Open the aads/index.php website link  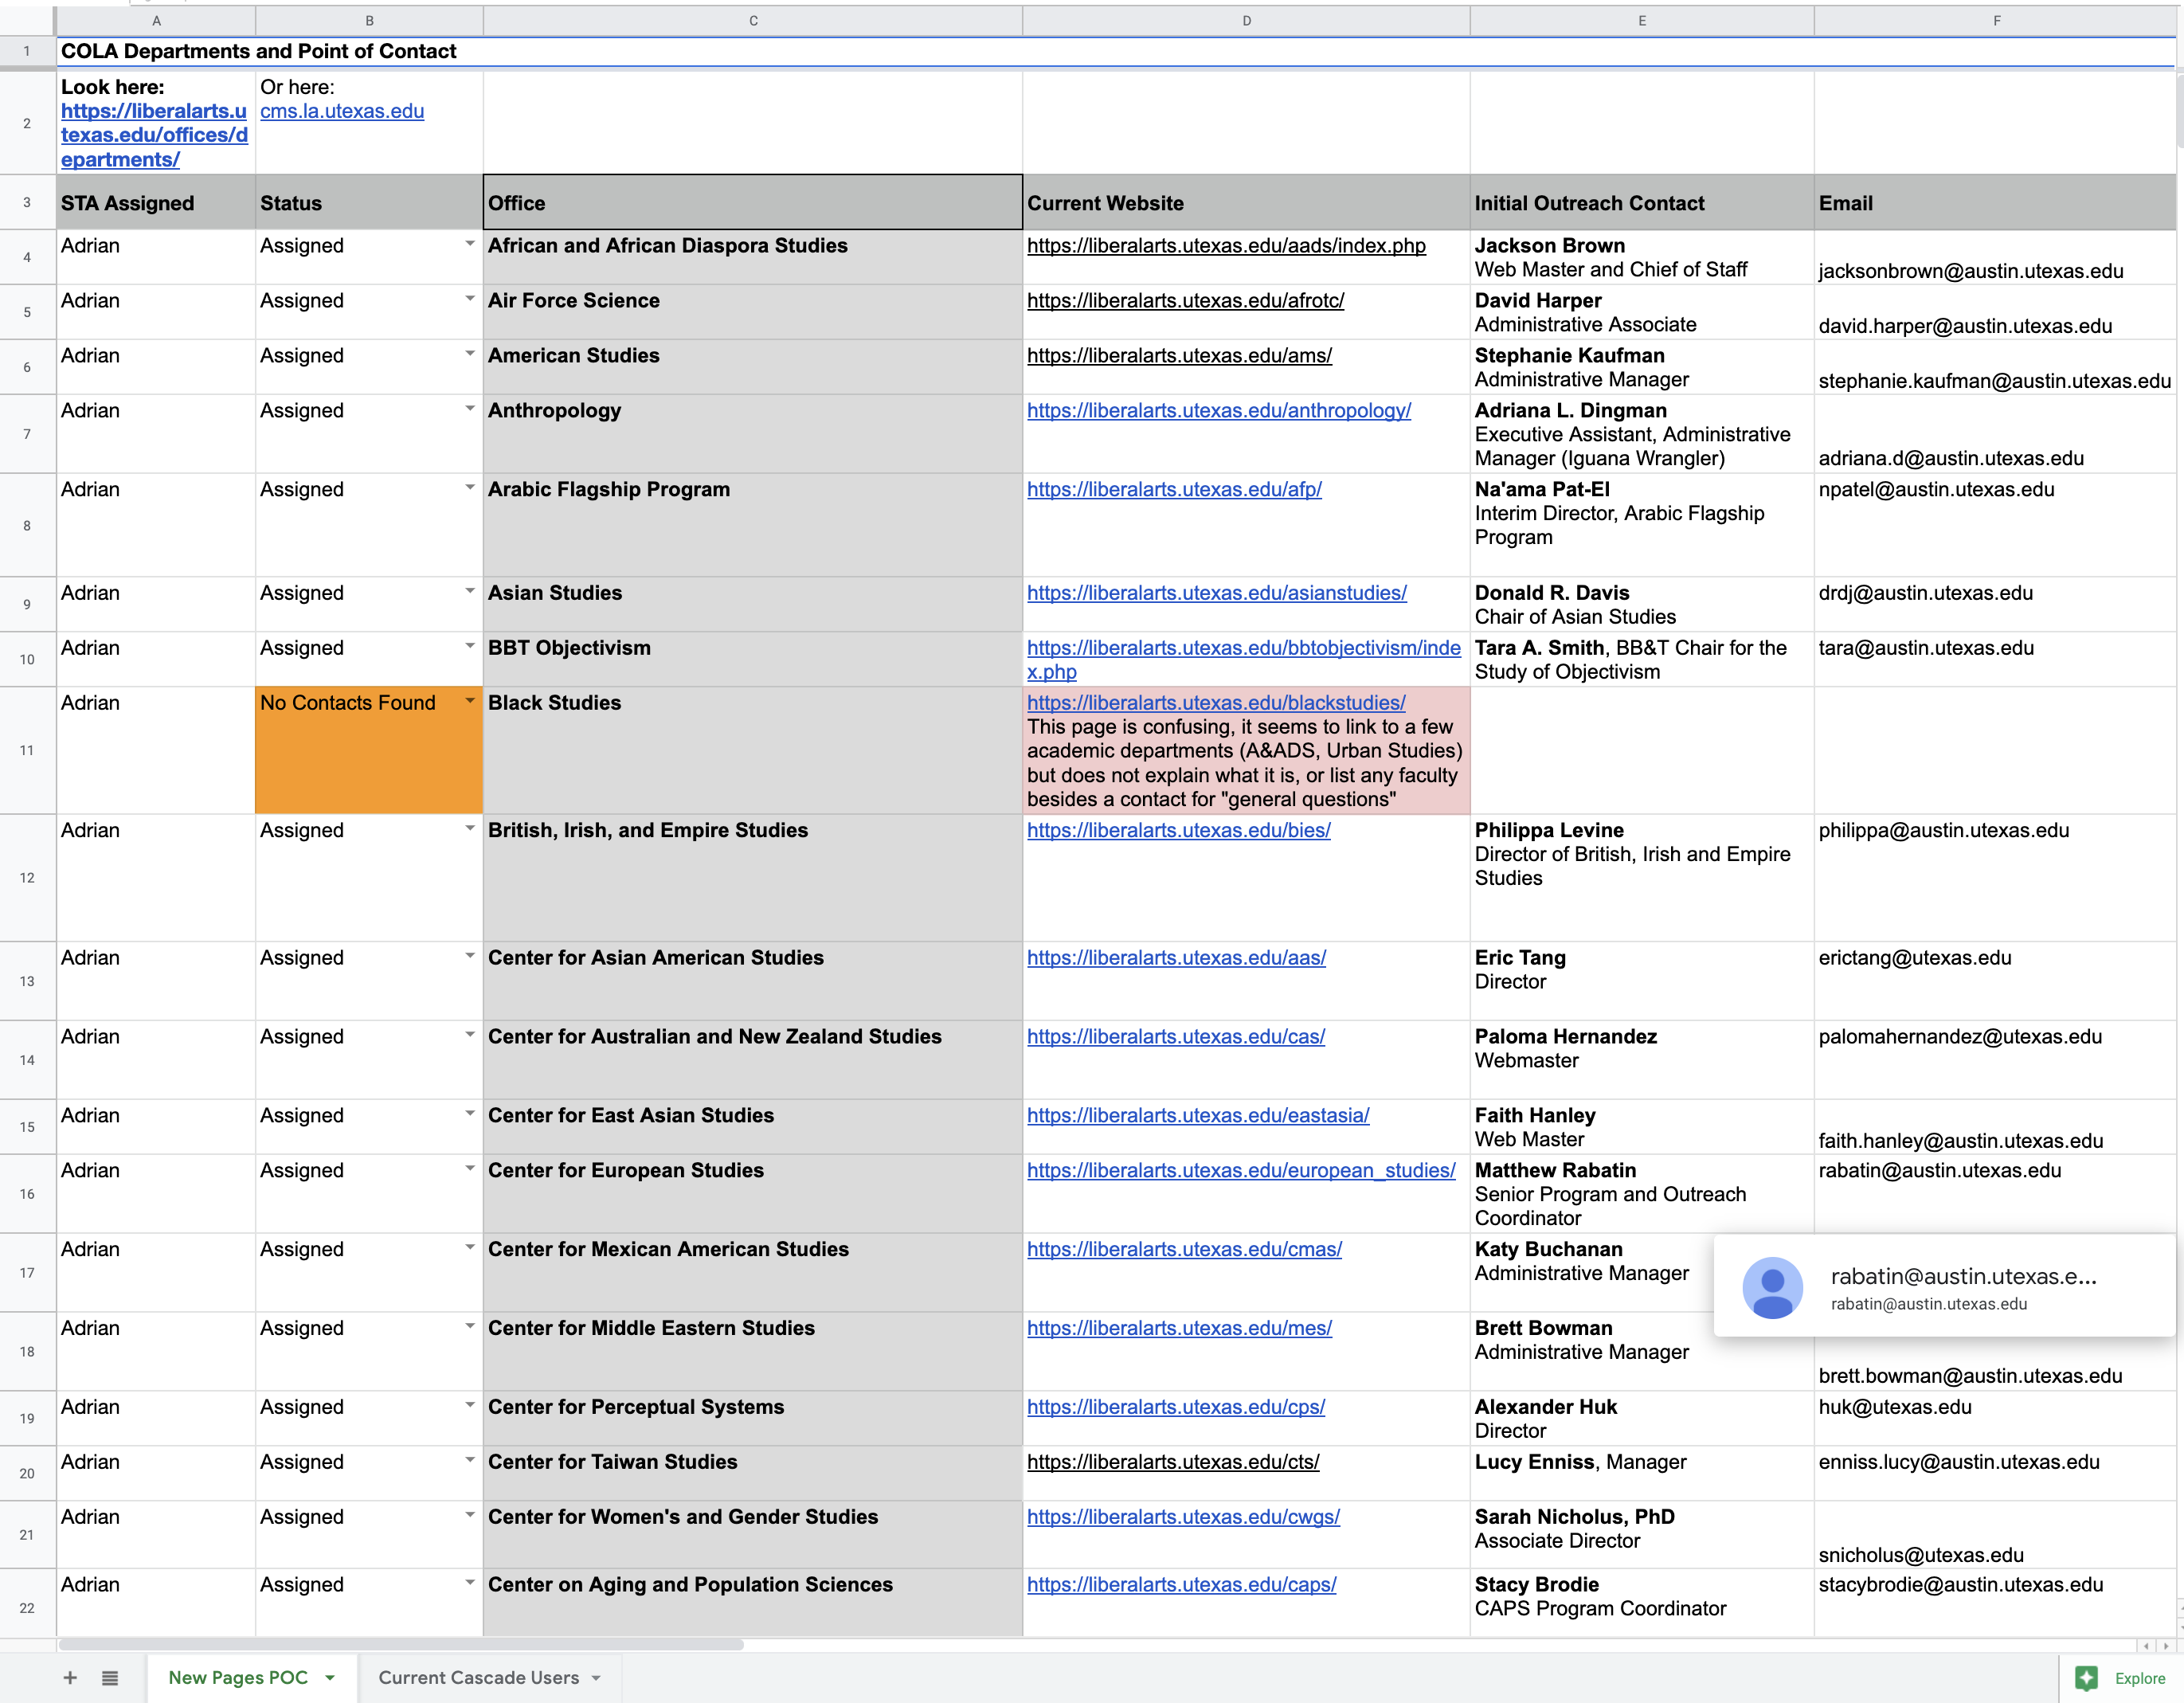[1226, 245]
